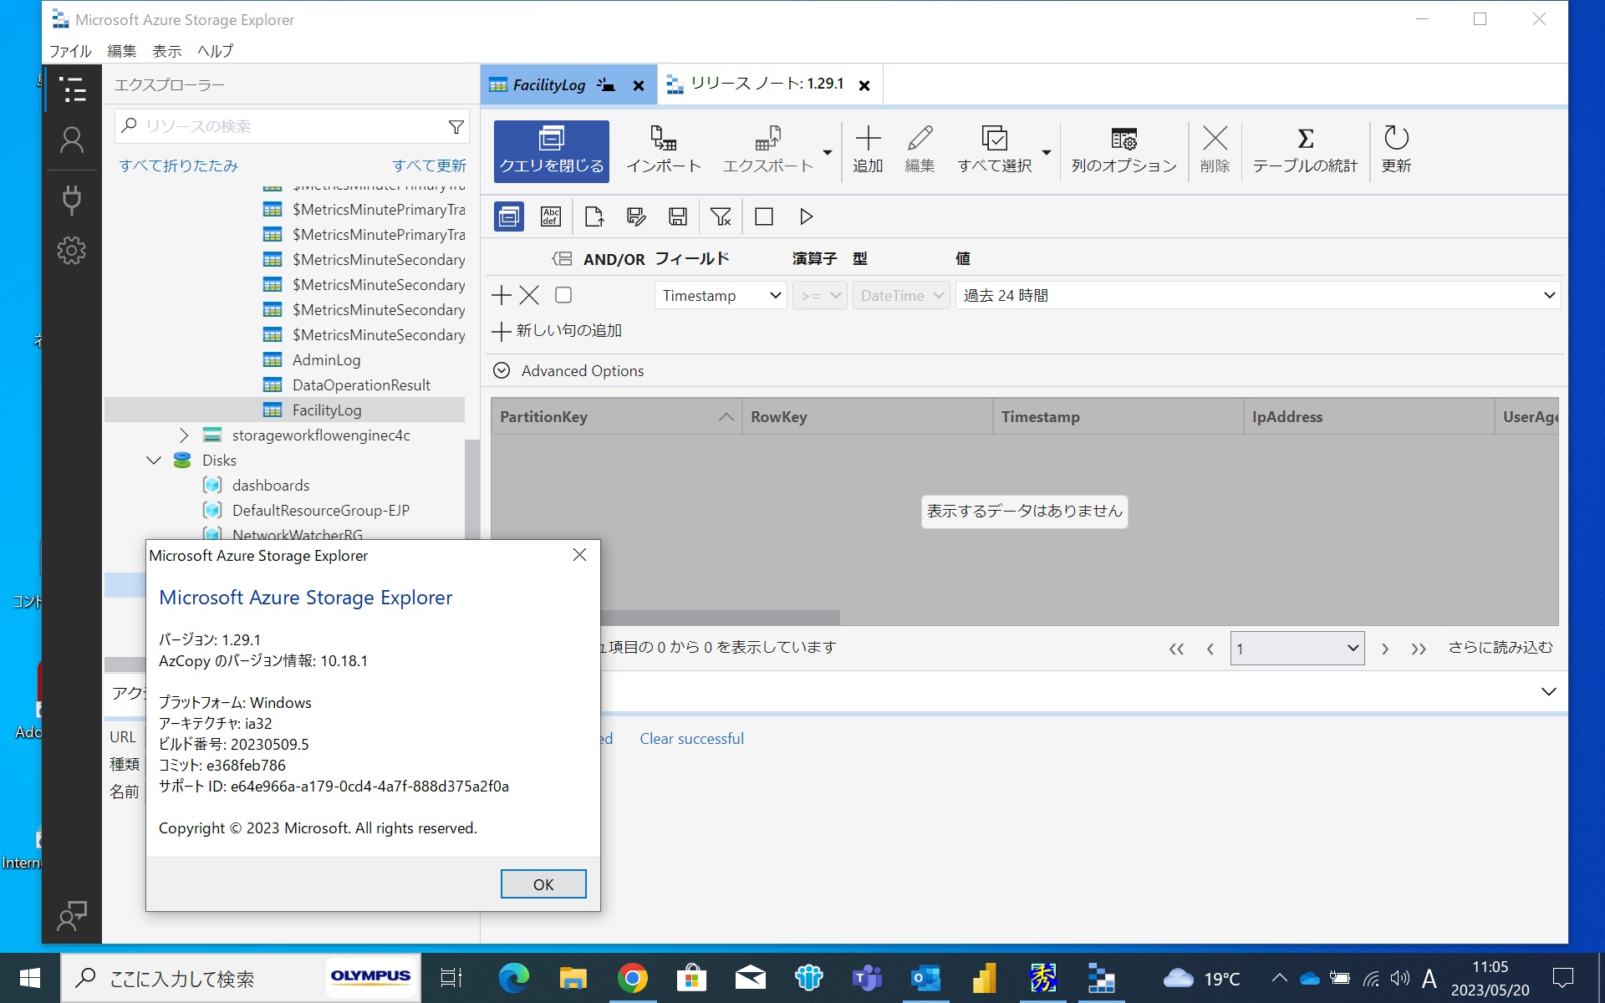Screen dimensions: 1605x1003
Task: Open a saved query file
Action: 594,216
